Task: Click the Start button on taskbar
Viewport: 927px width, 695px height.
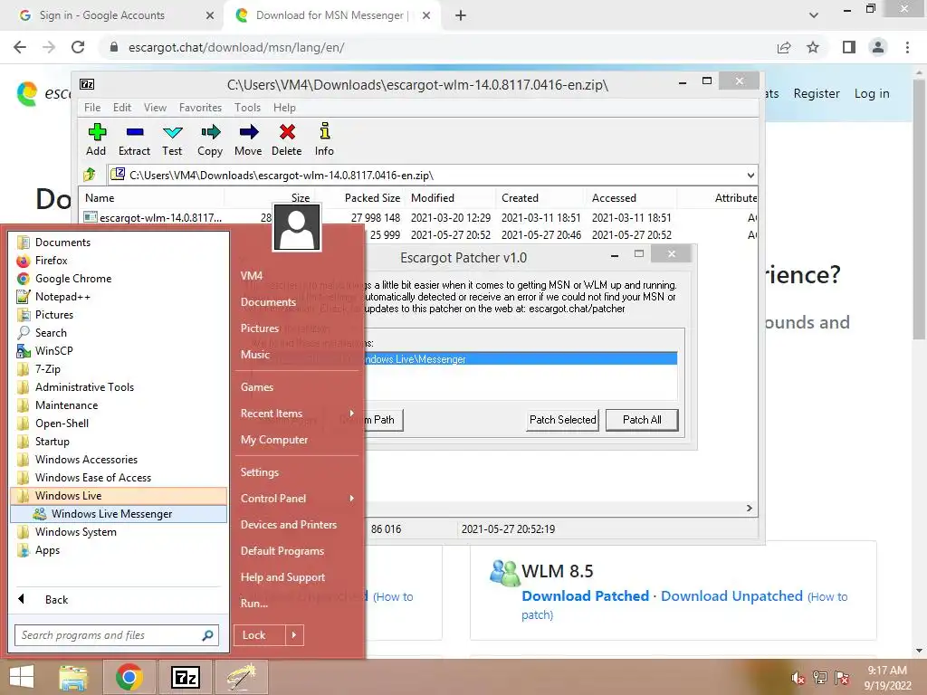Action: 22,677
